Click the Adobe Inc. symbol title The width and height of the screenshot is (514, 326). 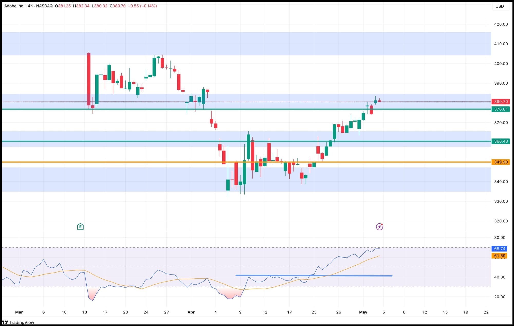(x=14, y=6)
